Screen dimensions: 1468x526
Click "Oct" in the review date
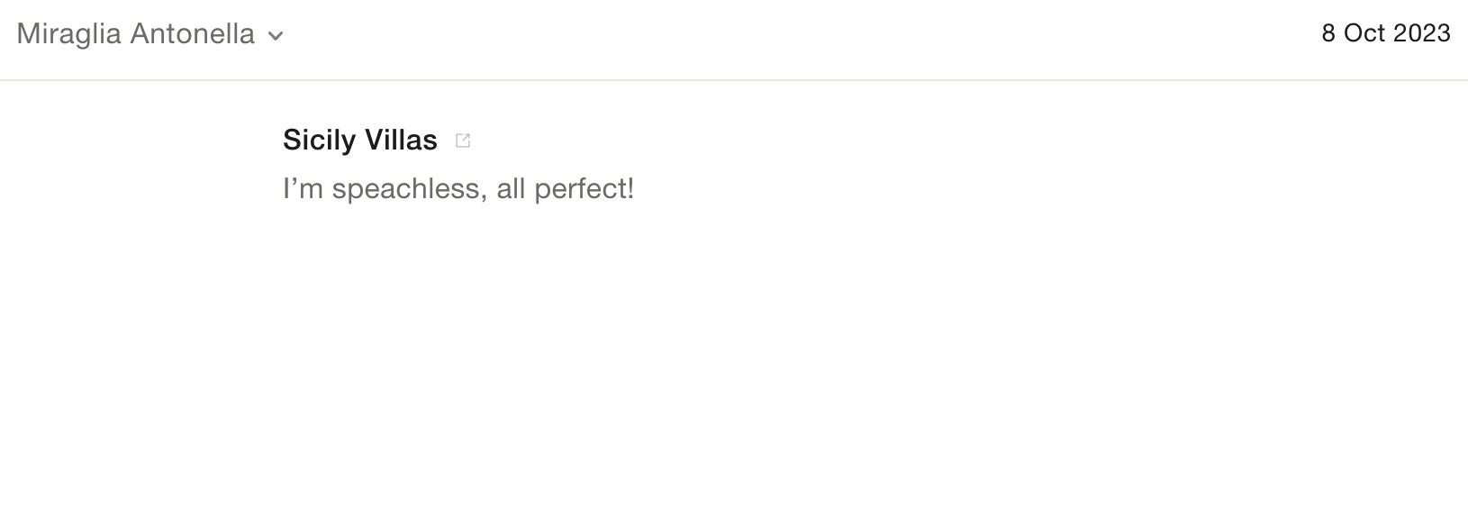[1364, 33]
